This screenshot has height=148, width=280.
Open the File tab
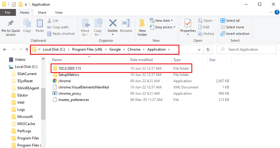(7, 13)
